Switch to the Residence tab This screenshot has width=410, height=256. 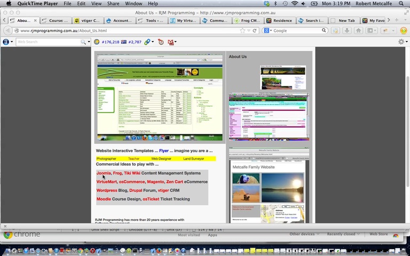pyautogui.click(x=280, y=20)
